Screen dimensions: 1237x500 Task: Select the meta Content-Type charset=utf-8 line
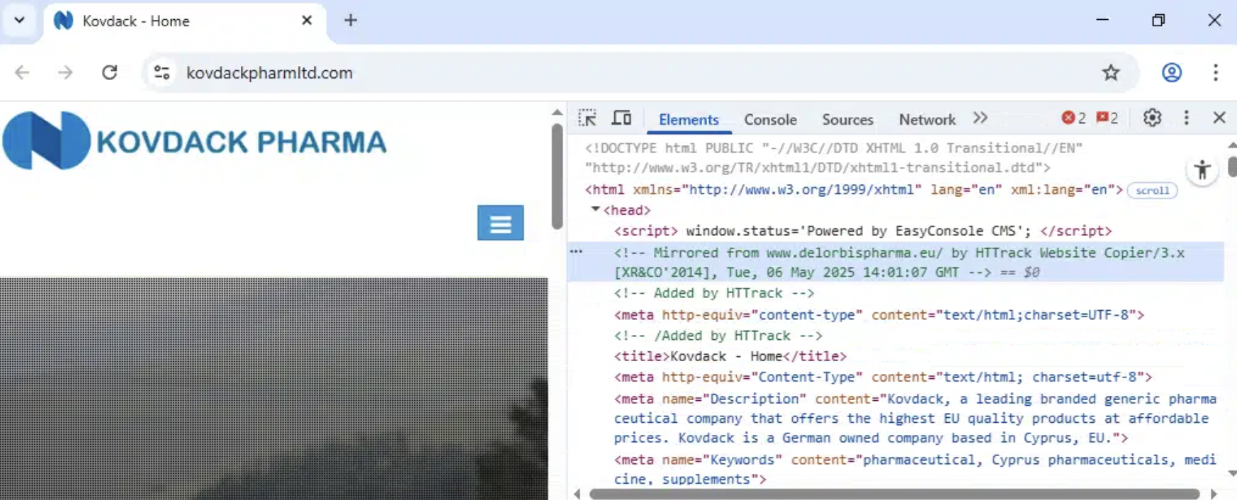[883, 377]
